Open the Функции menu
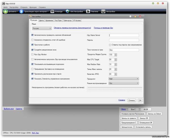The width and height of the screenshot is (170, 138). (x=33, y=7)
